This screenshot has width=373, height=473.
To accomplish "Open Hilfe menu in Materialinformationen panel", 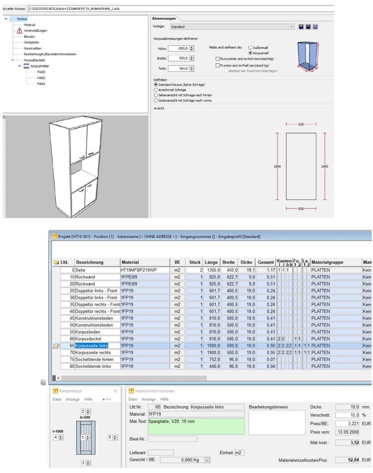I will click(164, 399).
